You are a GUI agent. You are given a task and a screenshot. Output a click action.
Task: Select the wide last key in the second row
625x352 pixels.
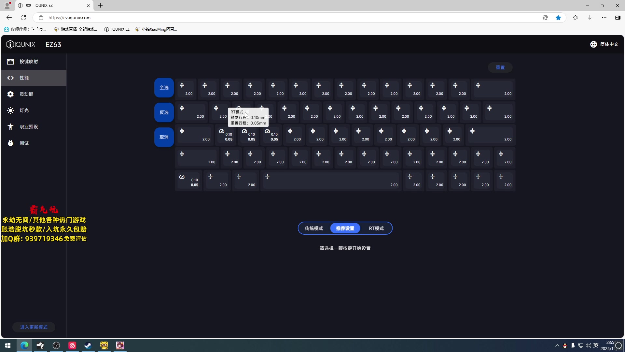tap(499, 112)
